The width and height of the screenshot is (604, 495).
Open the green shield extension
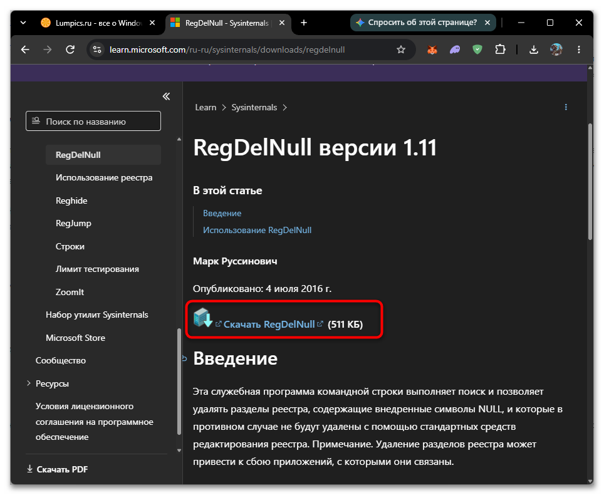[x=477, y=49]
